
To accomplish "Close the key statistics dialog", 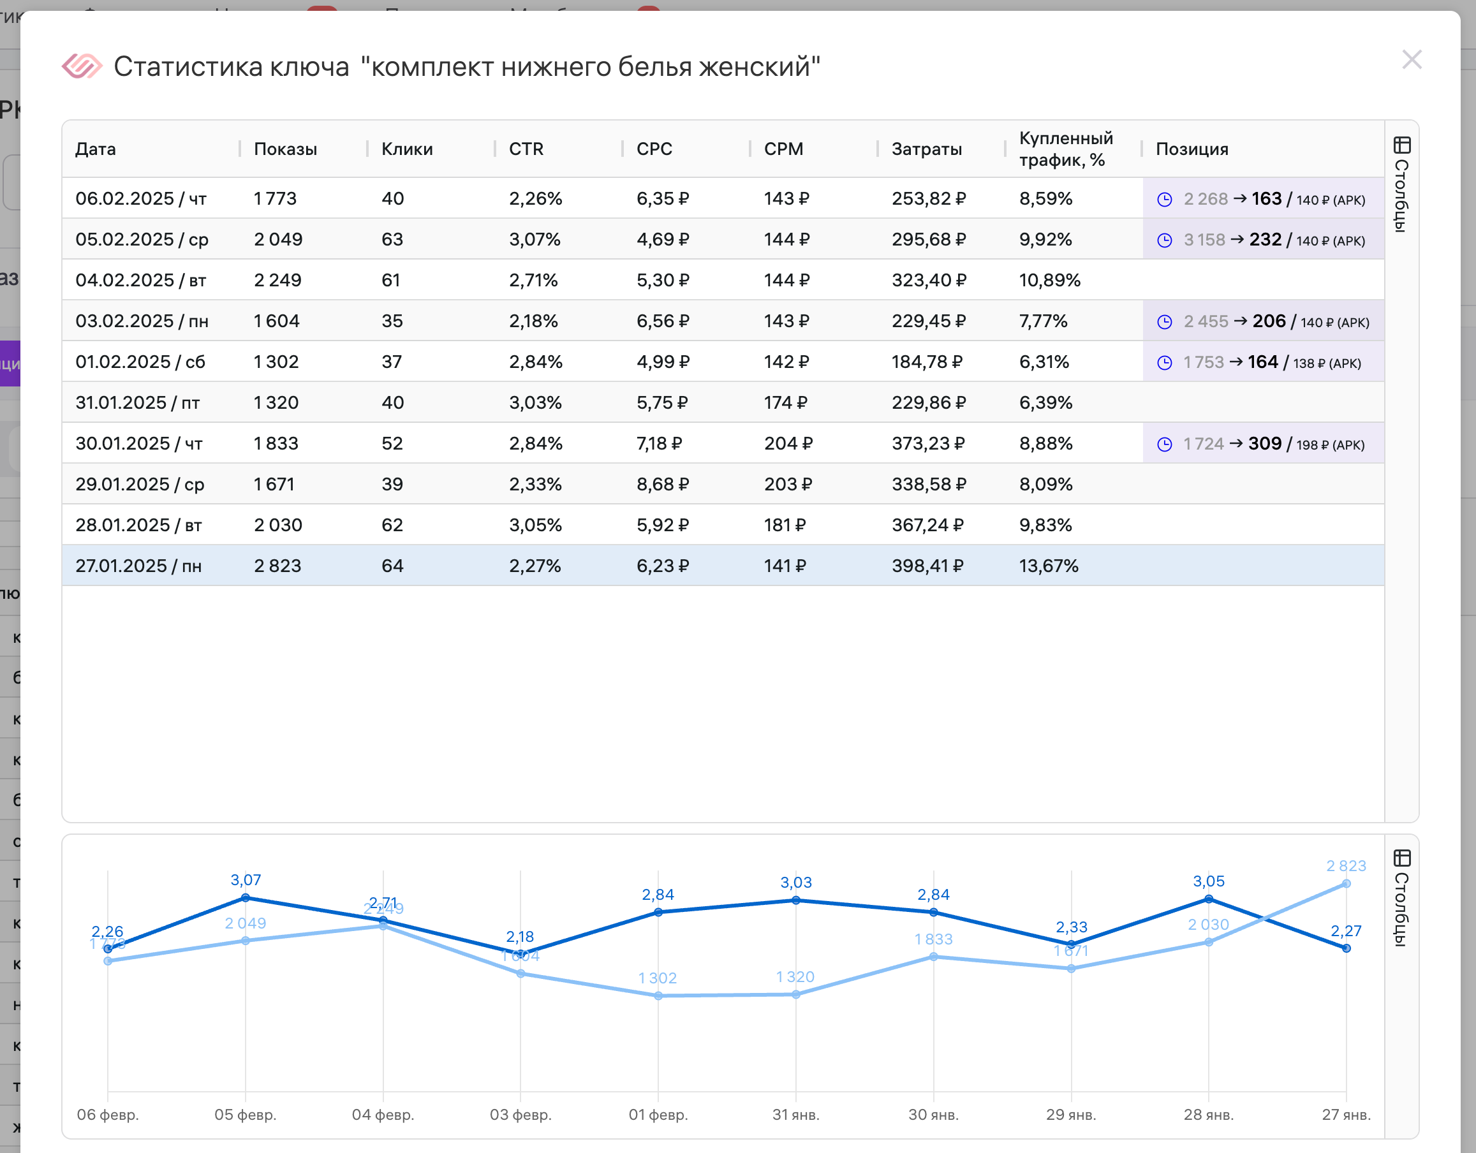I will 1411,59.
